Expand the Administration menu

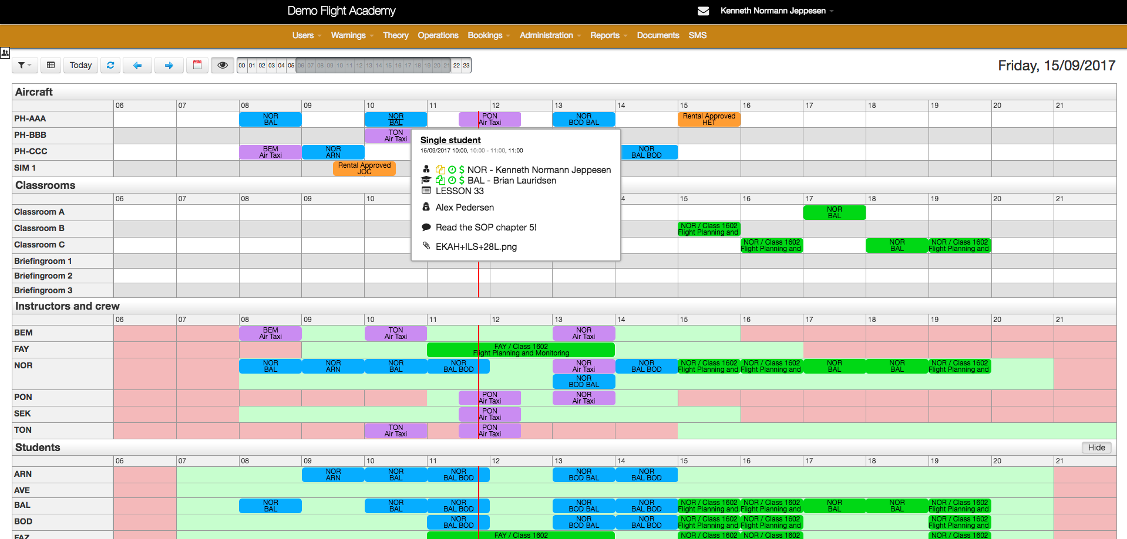pos(550,35)
